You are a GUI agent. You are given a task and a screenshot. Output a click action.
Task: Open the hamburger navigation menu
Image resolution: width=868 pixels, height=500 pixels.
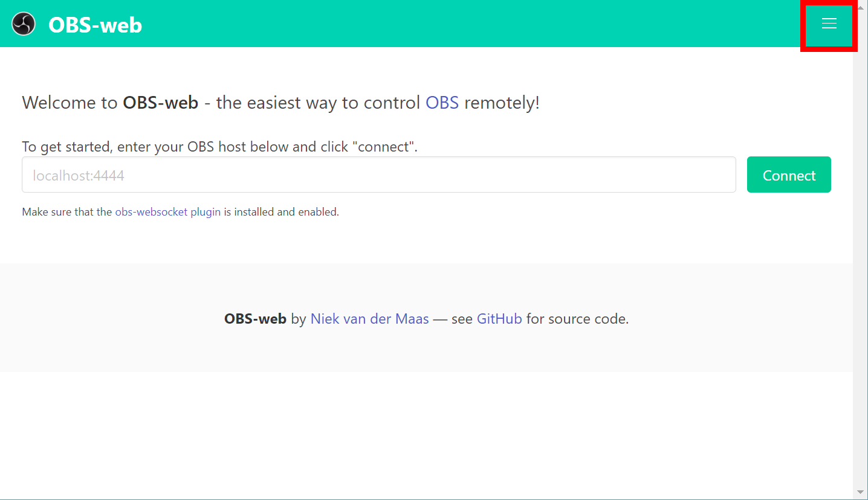coord(829,24)
